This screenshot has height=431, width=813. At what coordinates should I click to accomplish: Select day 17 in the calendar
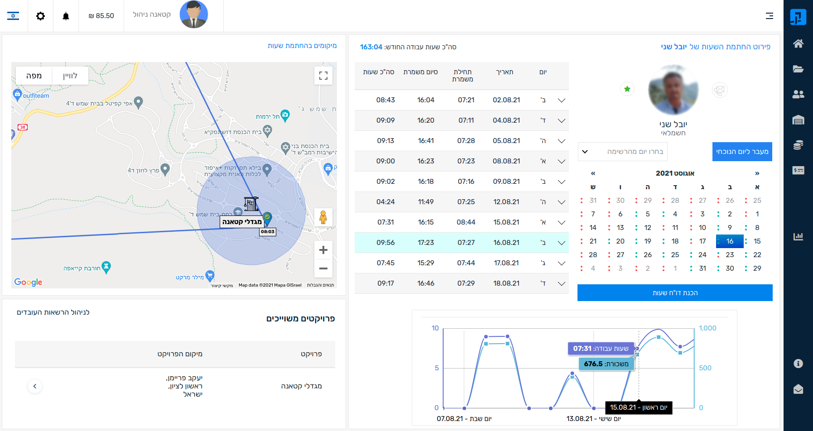[x=702, y=241]
